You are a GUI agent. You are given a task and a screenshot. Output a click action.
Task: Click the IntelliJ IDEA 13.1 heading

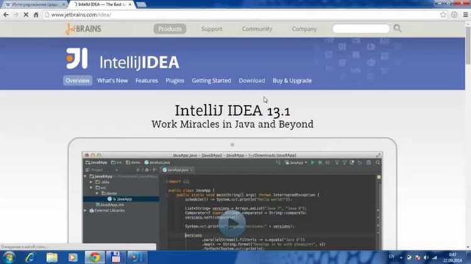[232, 111]
